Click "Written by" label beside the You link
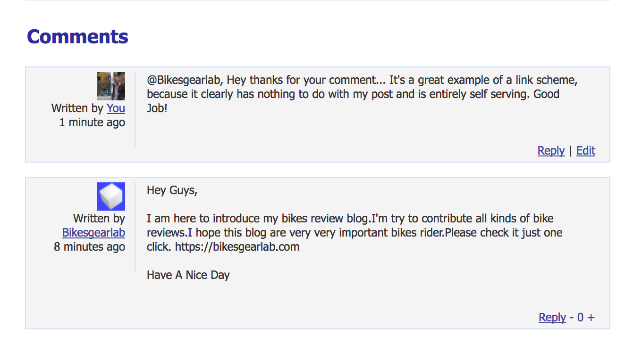Image resolution: width=625 pixels, height=360 pixels. [x=77, y=108]
